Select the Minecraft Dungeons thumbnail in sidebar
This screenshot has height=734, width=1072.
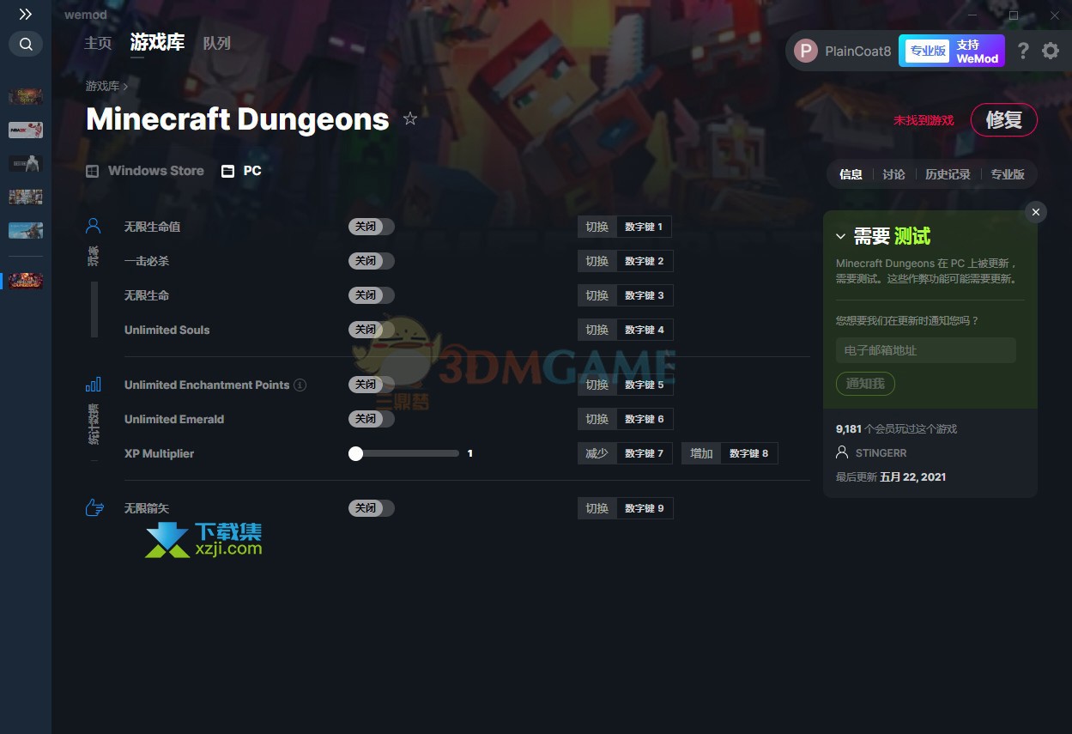coord(26,281)
